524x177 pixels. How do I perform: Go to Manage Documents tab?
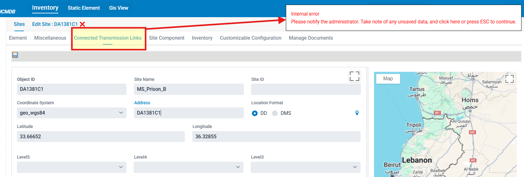coord(311,38)
